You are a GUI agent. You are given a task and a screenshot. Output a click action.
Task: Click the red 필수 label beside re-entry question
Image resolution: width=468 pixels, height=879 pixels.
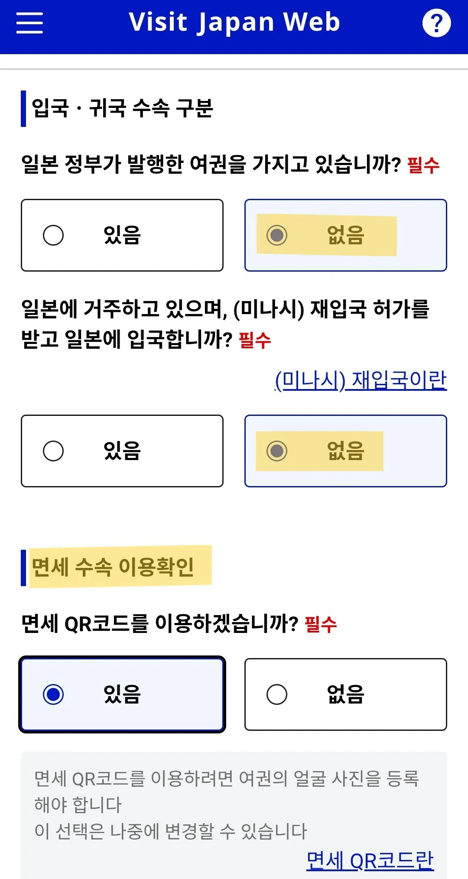(x=255, y=340)
